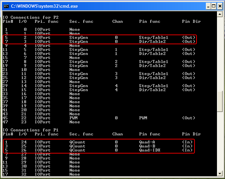225x179 pixels.
Task: Click 'Step/Table1' in the channel 4 row
Action: coord(154,86)
